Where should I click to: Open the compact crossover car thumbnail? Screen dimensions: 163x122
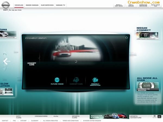pyautogui.click(x=8, y=34)
